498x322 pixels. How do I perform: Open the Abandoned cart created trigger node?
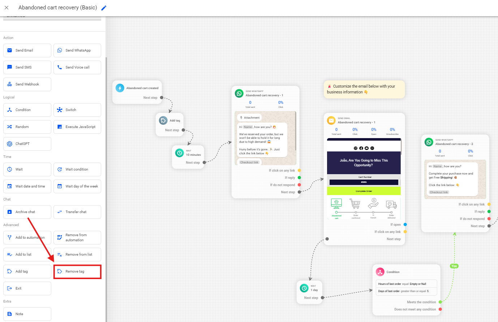click(137, 88)
